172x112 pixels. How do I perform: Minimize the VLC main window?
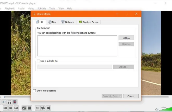(x=155, y=3)
